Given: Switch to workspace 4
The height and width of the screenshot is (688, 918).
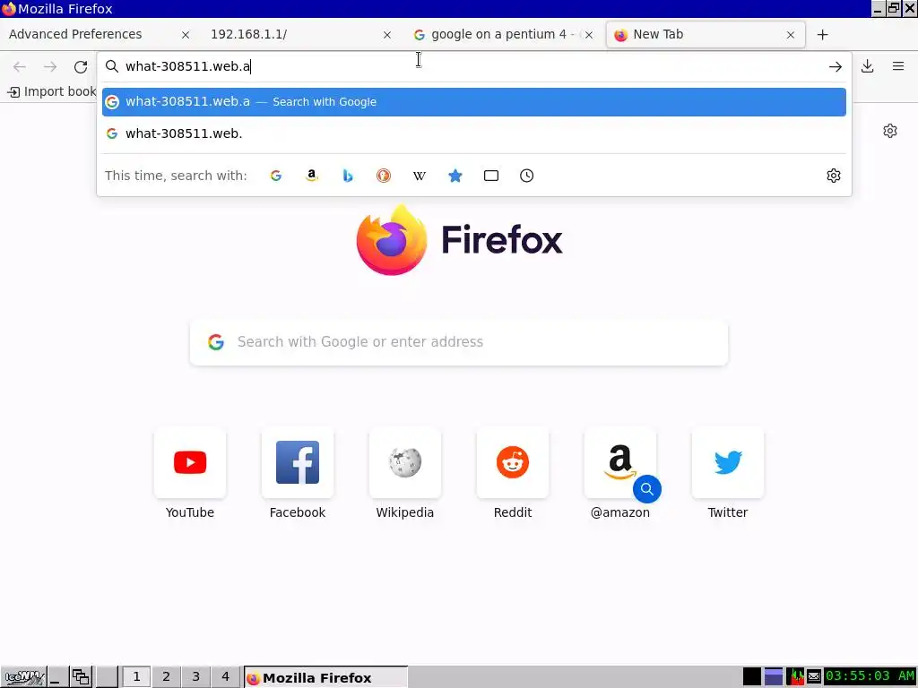Looking at the screenshot, I should pyautogui.click(x=225, y=677).
